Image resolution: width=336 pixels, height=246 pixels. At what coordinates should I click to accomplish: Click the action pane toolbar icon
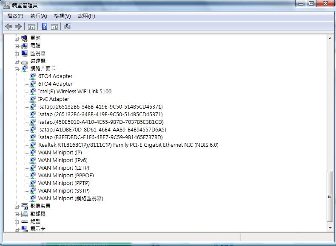coord(54,27)
